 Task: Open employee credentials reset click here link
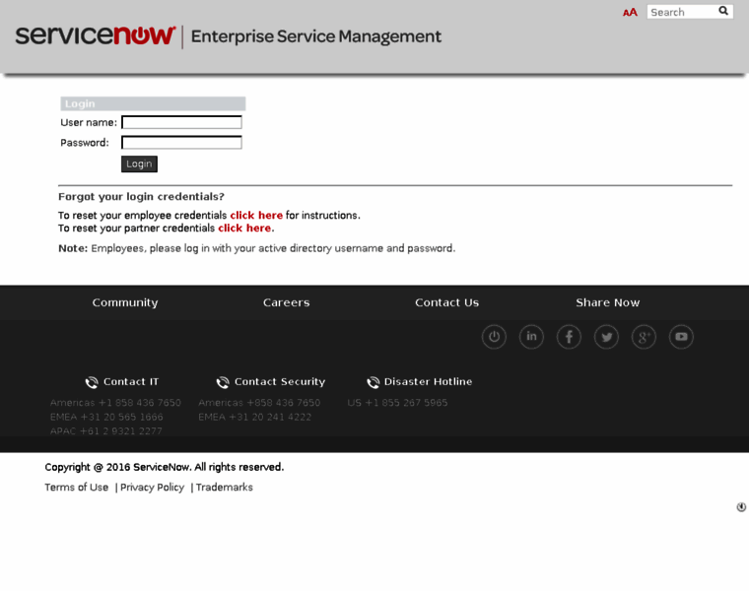tap(256, 216)
